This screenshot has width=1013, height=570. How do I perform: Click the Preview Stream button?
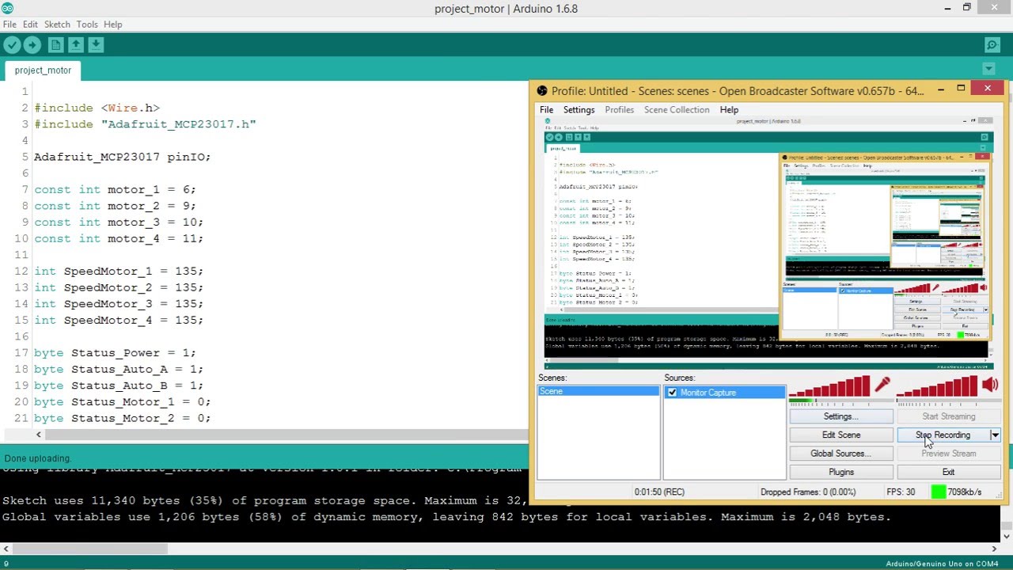(948, 454)
